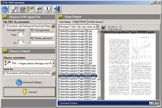Focus the To page number field
162x108 pixels.
pyautogui.click(x=21, y=42)
